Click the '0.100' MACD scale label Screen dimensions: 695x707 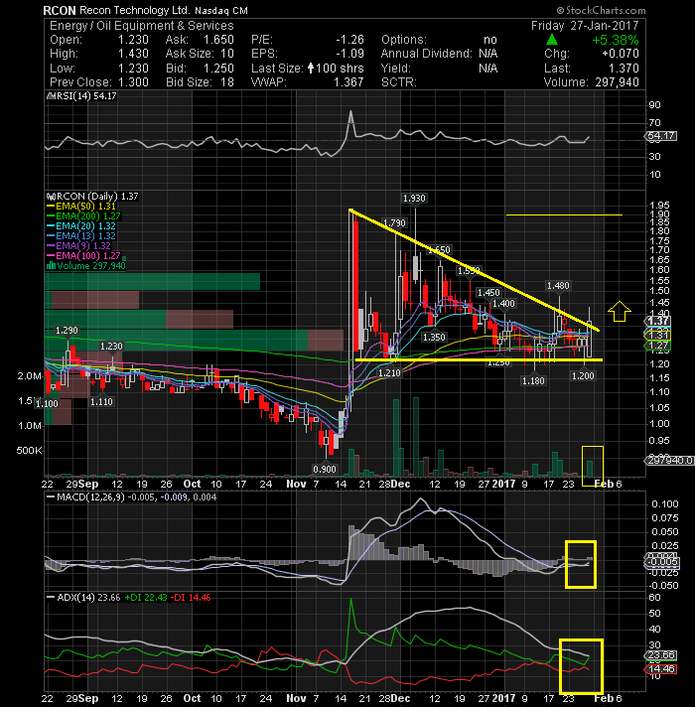tap(665, 504)
